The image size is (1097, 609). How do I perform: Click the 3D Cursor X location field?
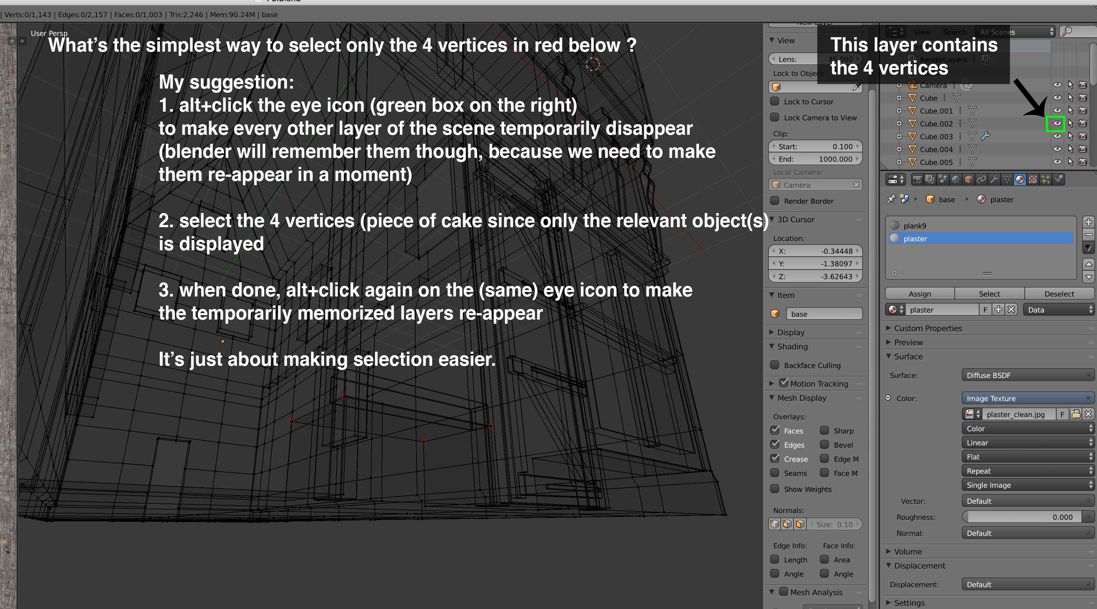[x=815, y=251]
